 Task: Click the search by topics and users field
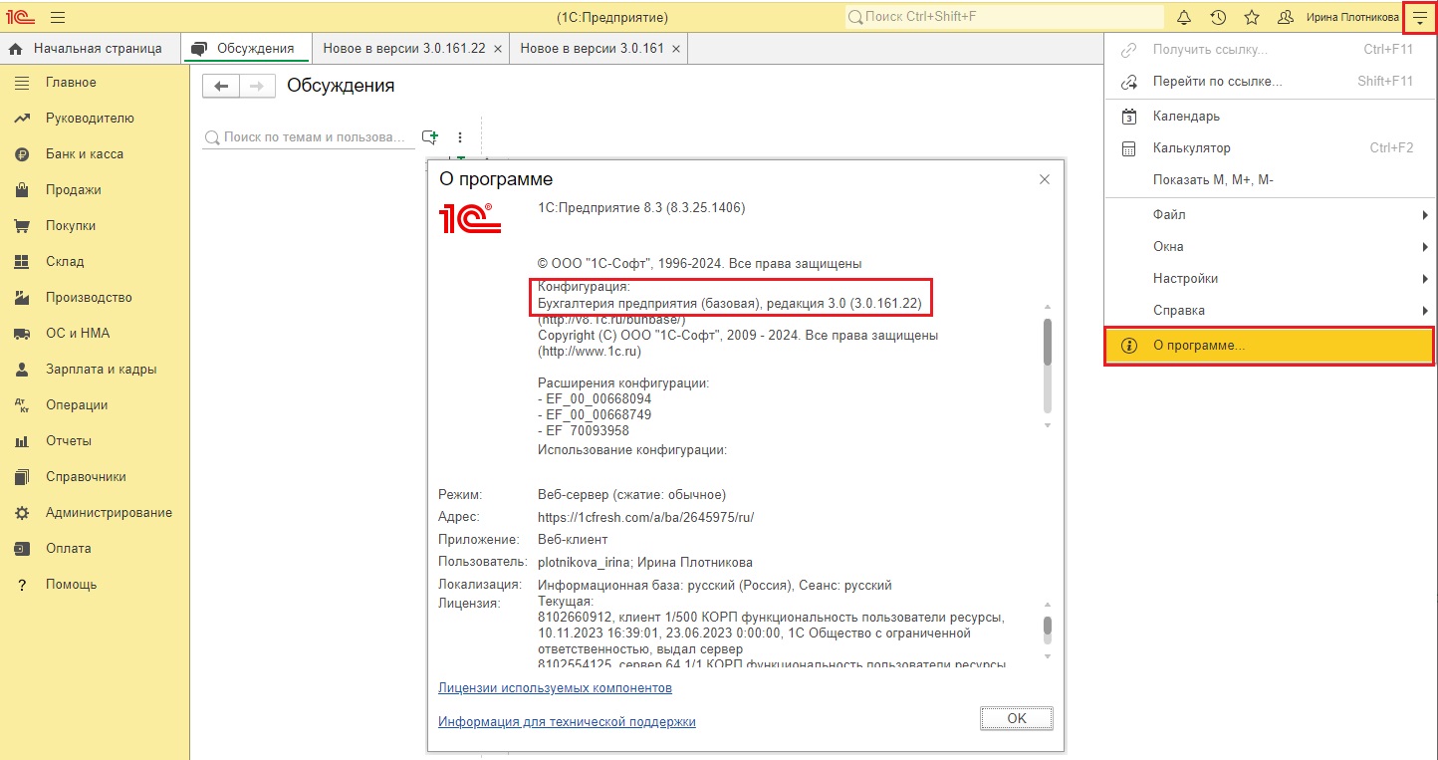pyautogui.click(x=309, y=137)
